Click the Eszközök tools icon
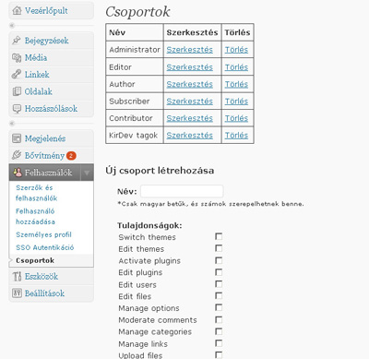The image size is (369, 359). click(x=17, y=277)
